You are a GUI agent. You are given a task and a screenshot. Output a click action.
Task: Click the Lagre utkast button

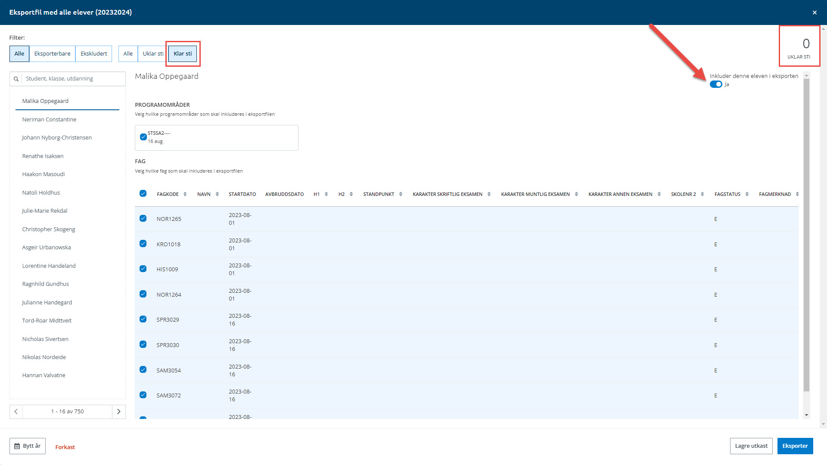click(751, 446)
